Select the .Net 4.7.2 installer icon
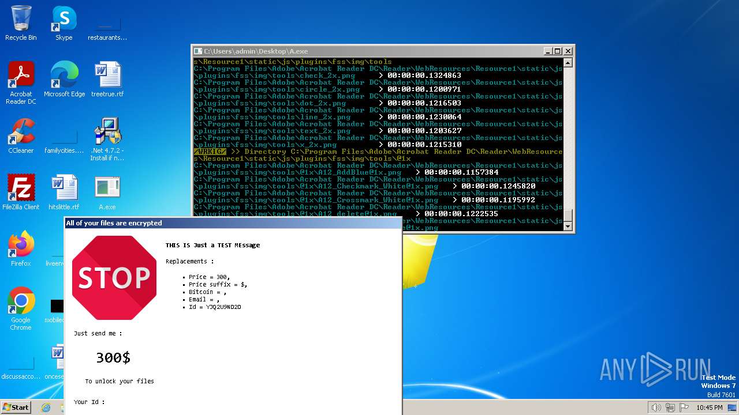 107,139
